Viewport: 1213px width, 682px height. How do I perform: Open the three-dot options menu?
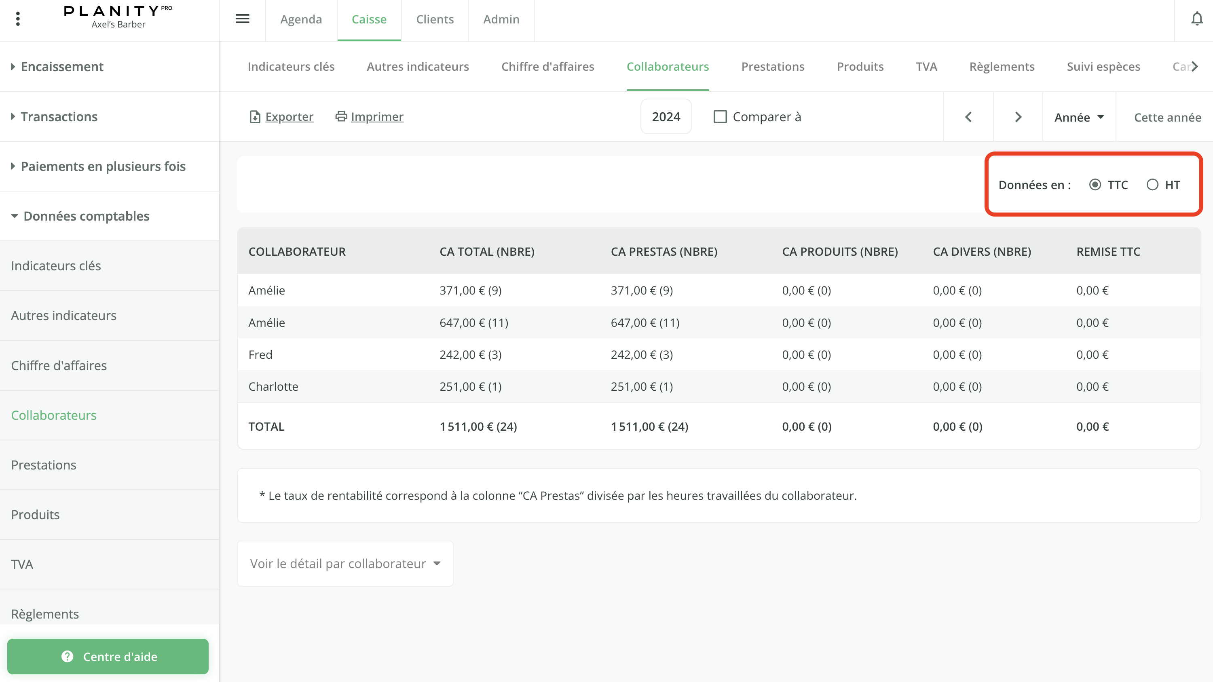(18, 19)
